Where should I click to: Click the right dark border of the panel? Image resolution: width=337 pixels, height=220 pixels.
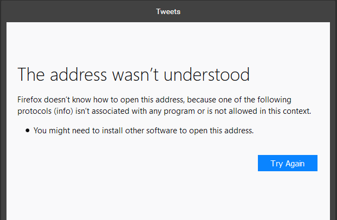tap(333, 119)
